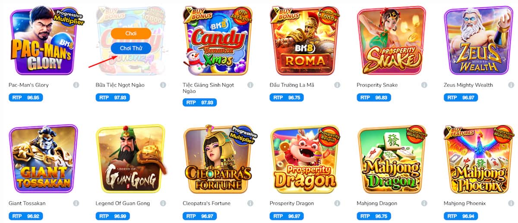Open info icon for Giant Tossakan
Screen dimensions: 518x223
[x=76, y=203]
